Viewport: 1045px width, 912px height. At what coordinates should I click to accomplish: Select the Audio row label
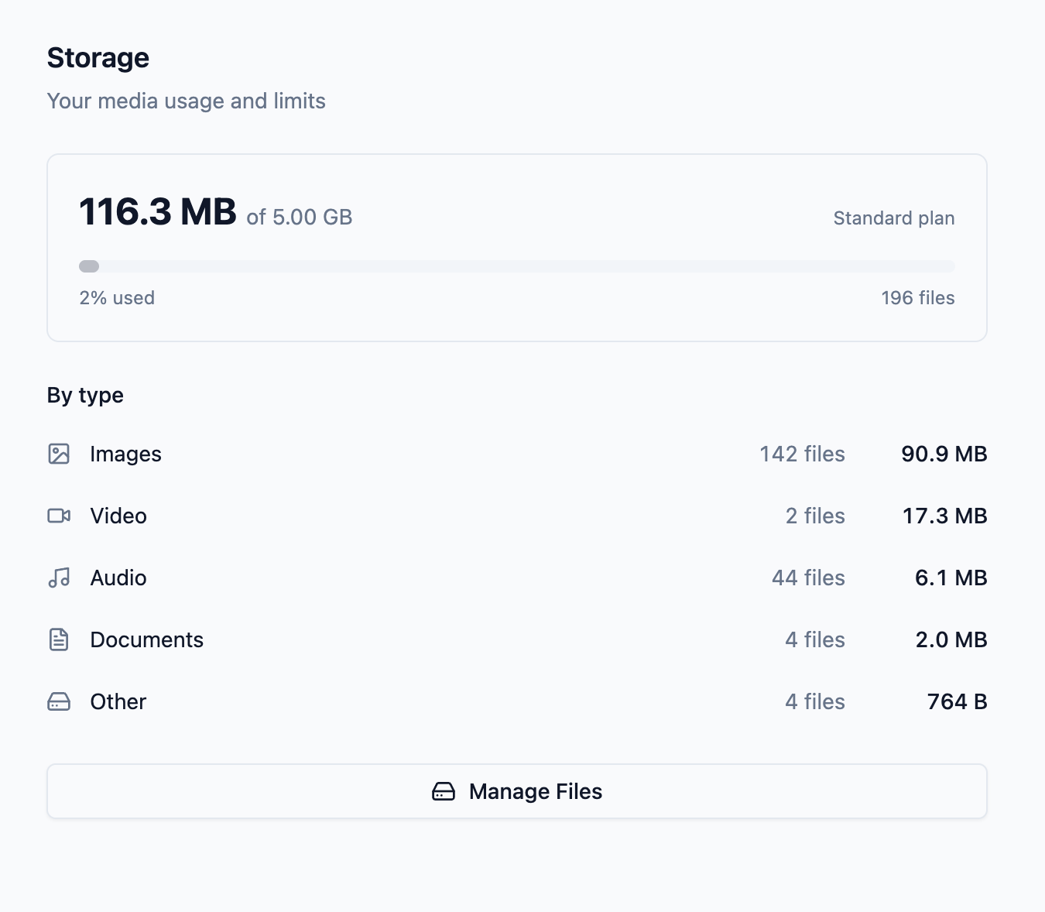tap(118, 578)
